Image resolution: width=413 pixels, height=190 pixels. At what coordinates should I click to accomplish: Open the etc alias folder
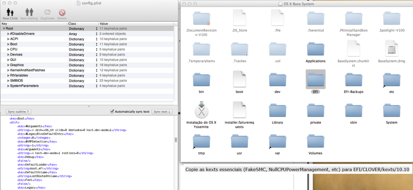point(392,79)
